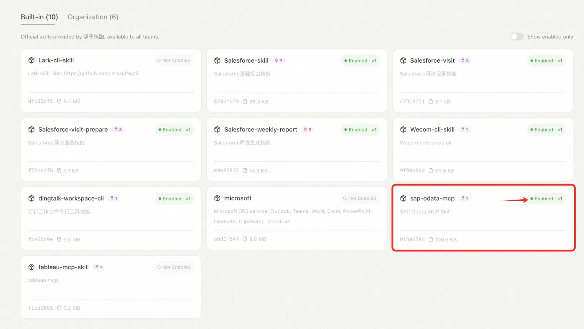The image size is (584, 329).
Task: Click the file icon beside 8.4 MB
Action: coord(59,101)
